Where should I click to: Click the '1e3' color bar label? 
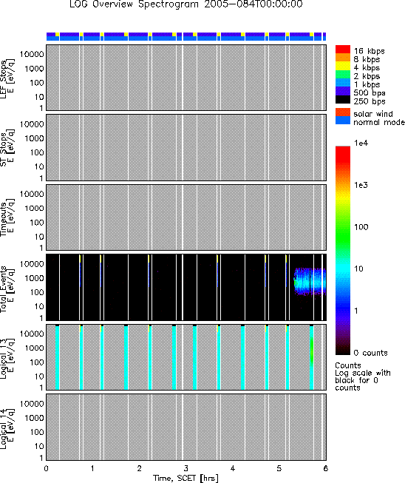(361, 185)
